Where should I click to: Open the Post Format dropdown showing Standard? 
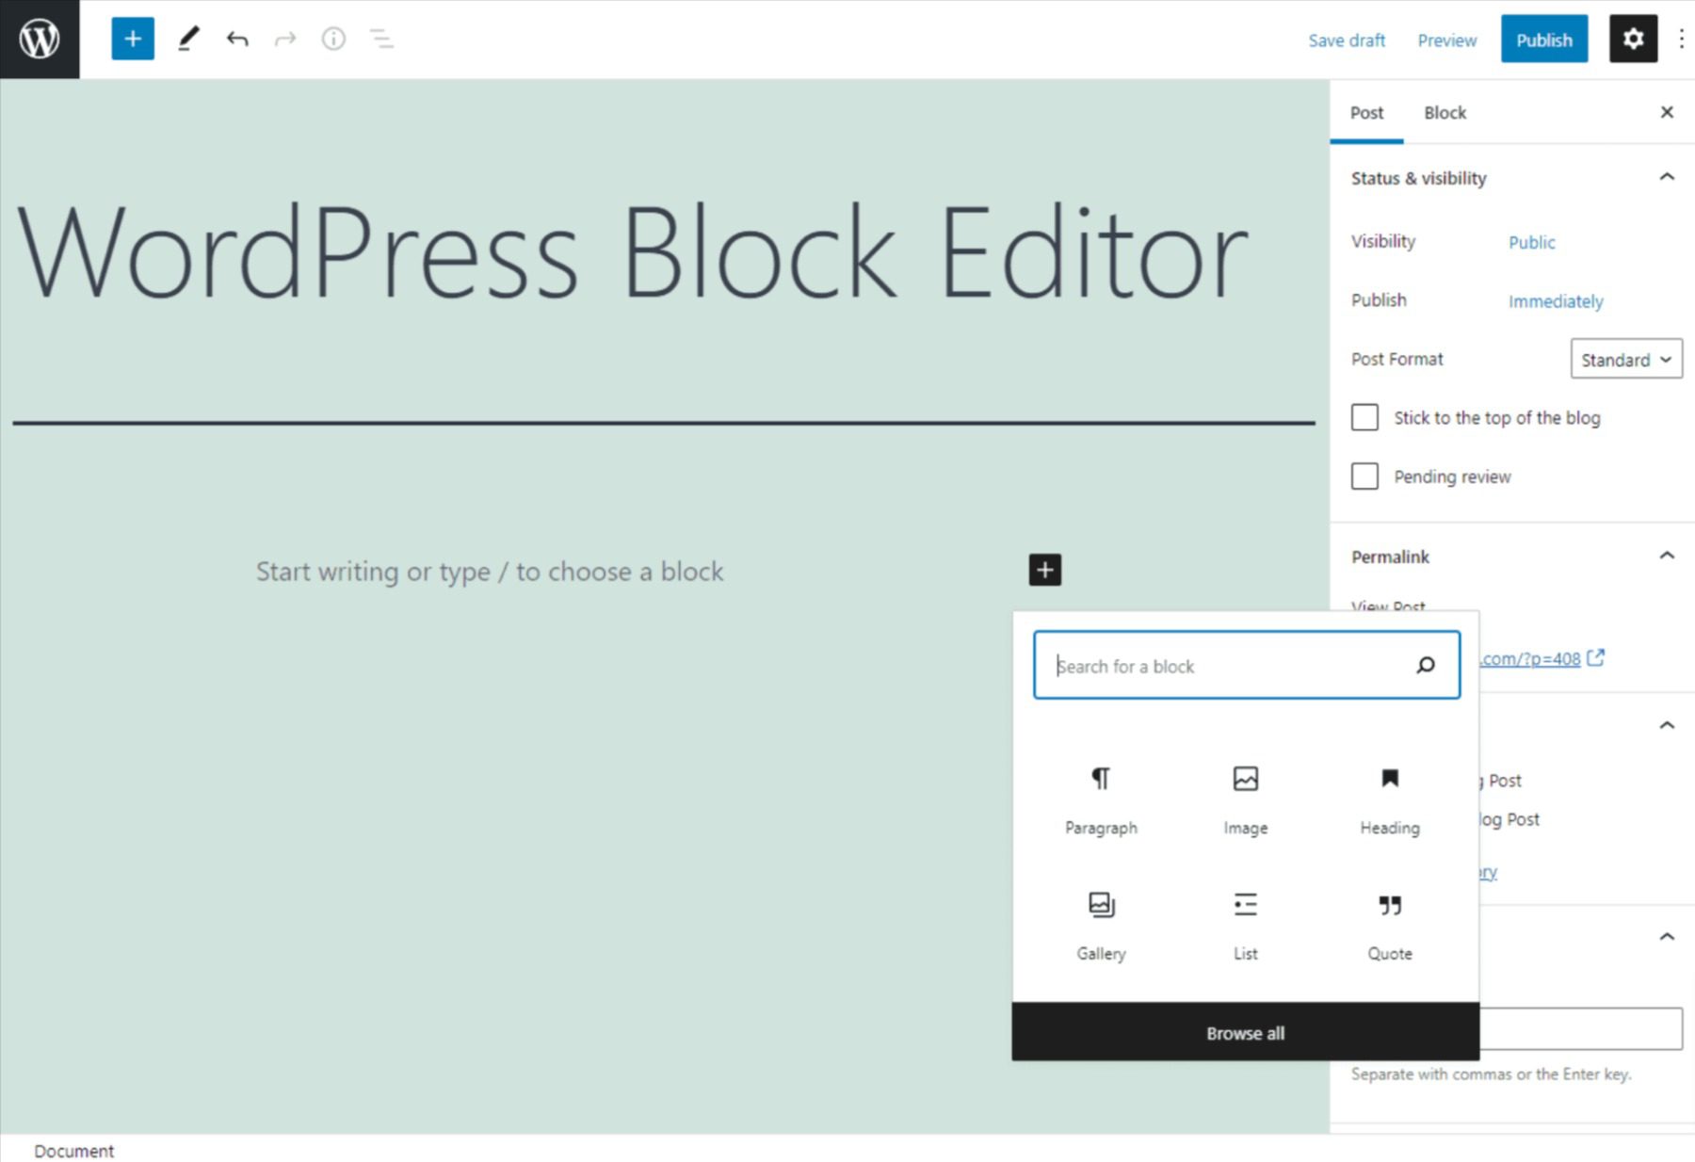point(1625,359)
